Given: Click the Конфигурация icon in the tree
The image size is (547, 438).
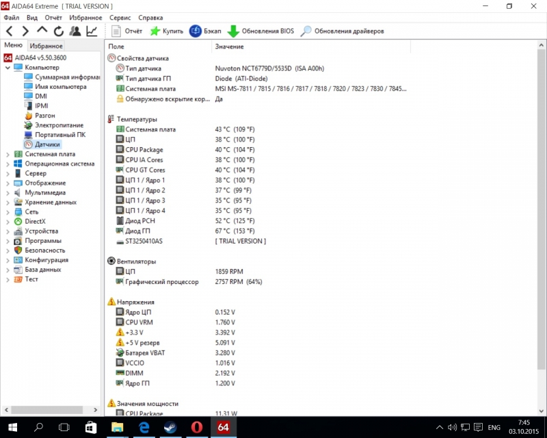Looking at the screenshot, I should click(18, 260).
